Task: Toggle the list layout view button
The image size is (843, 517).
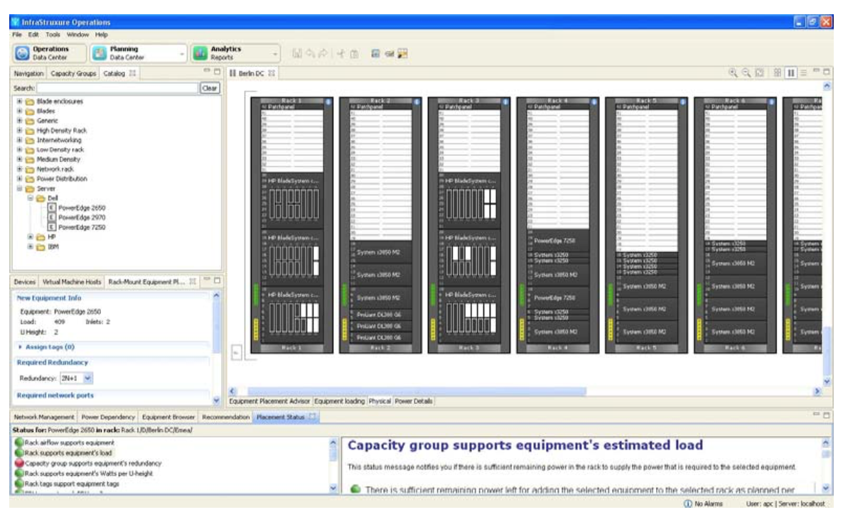Action: tap(803, 73)
